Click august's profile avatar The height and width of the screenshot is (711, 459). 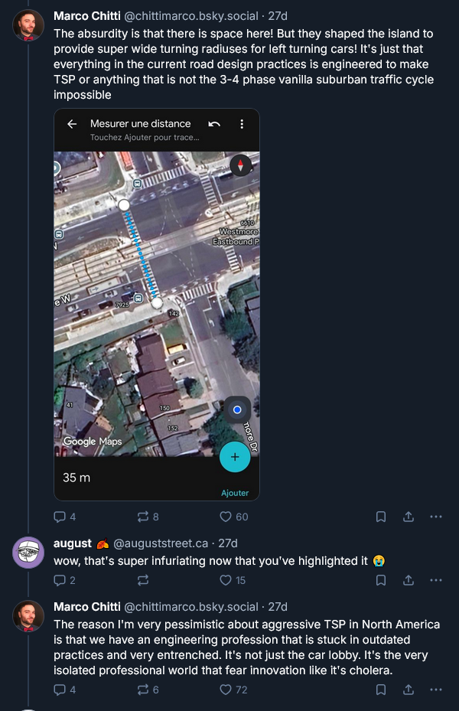(28, 553)
